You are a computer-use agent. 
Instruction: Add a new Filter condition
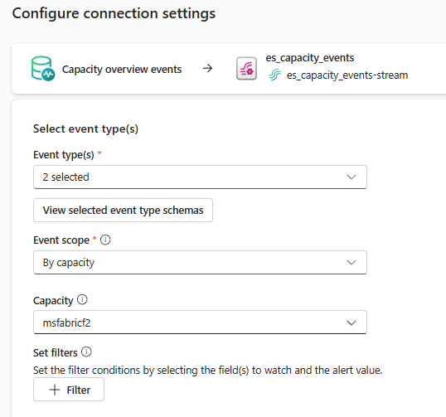(69, 390)
